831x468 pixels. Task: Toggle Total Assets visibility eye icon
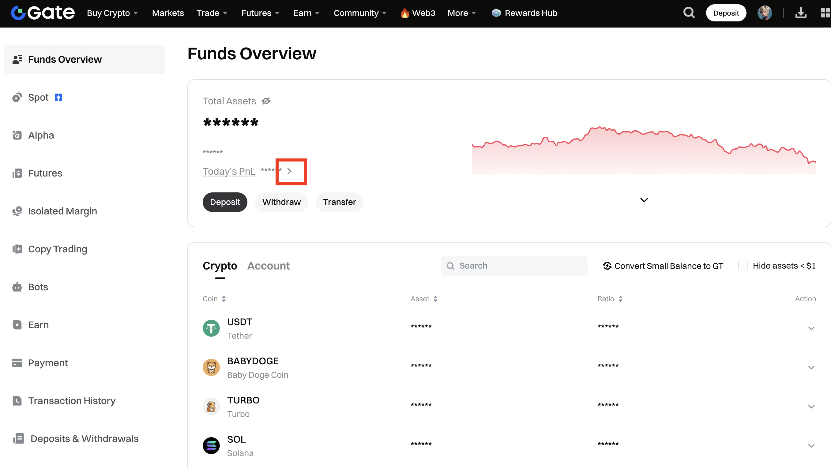(266, 101)
